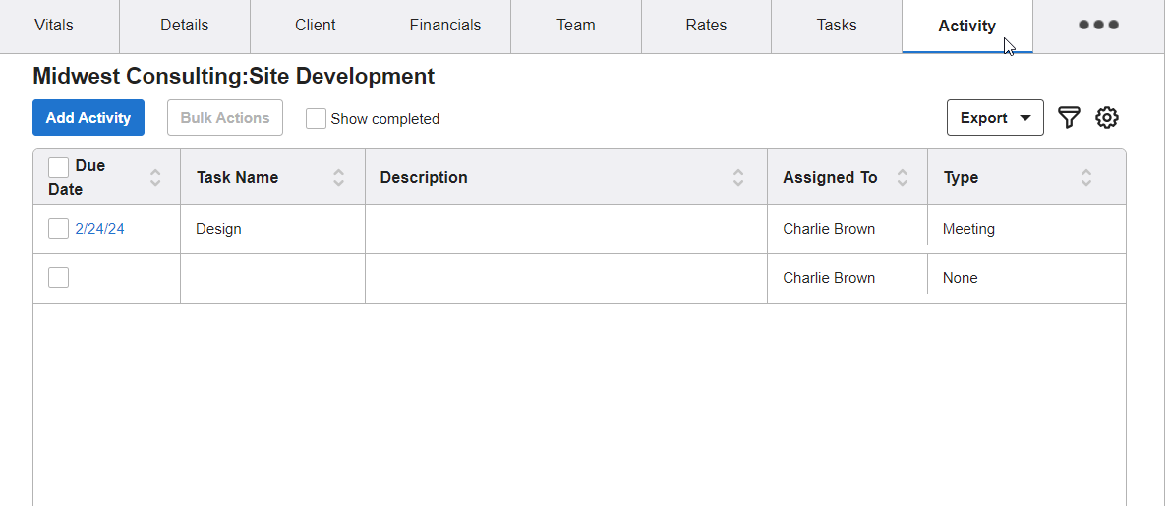Enable the Show completed checkbox
The width and height of the screenshot is (1170, 506).
click(316, 119)
